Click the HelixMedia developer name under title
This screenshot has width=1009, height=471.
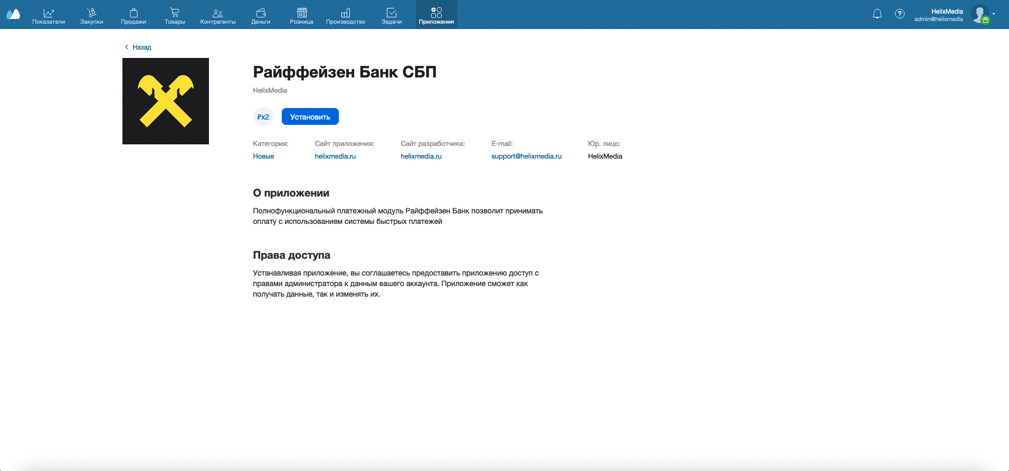[270, 91]
